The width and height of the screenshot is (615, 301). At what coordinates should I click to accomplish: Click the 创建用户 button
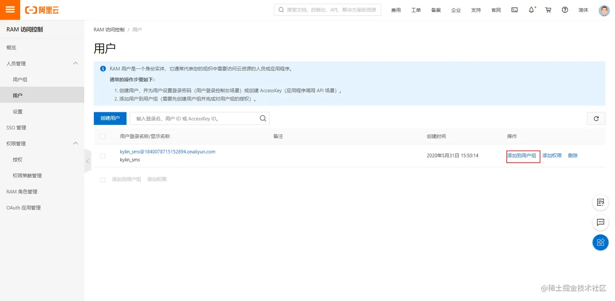(x=110, y=118)
